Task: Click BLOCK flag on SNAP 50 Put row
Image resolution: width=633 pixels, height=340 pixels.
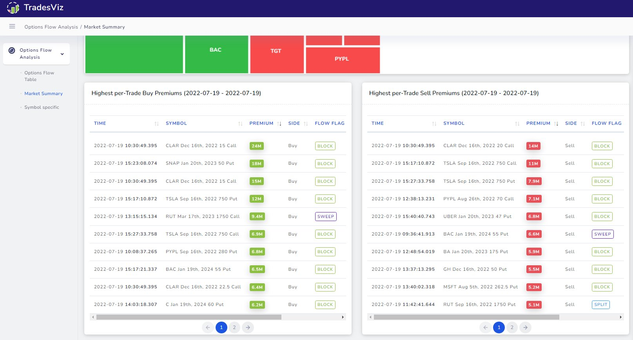Action: [x=325, y=164]
